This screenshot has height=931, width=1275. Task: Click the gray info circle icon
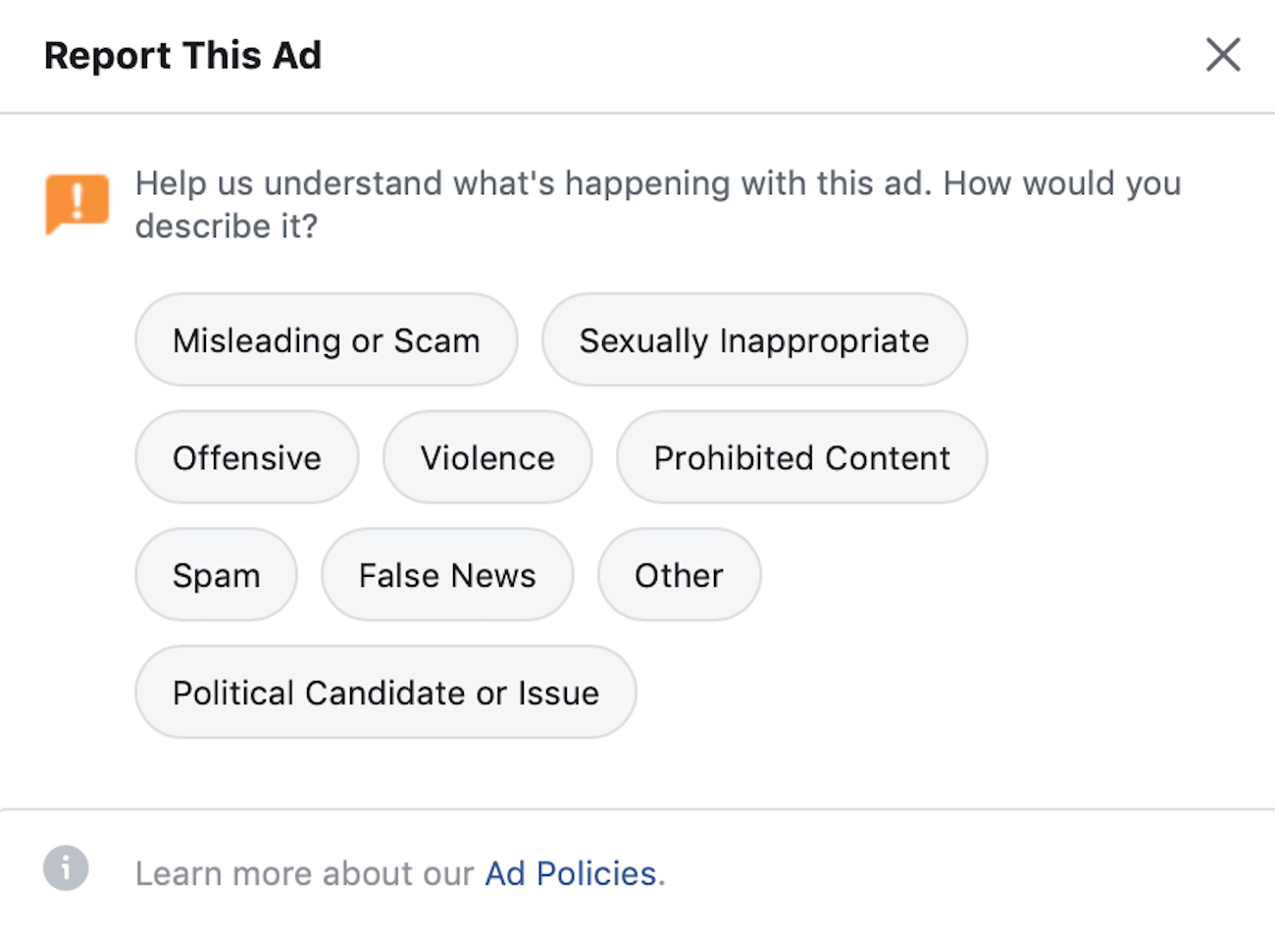tap(66, 868)
